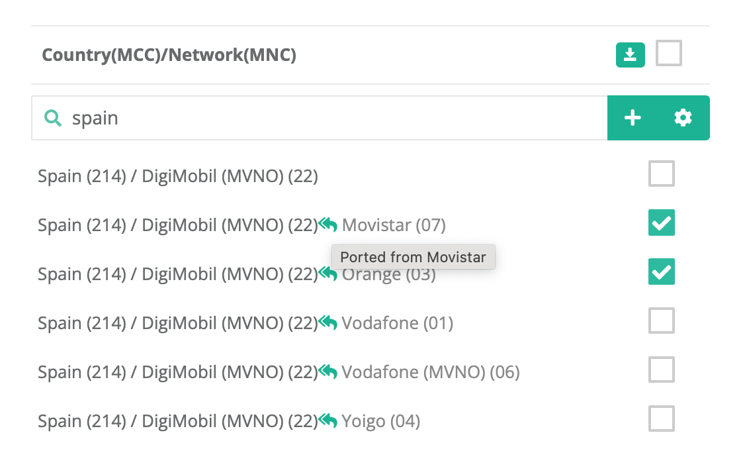Click ported arrow icon before Movistar (07)
This screenshot has width=745, height=449.
(328, 224)
